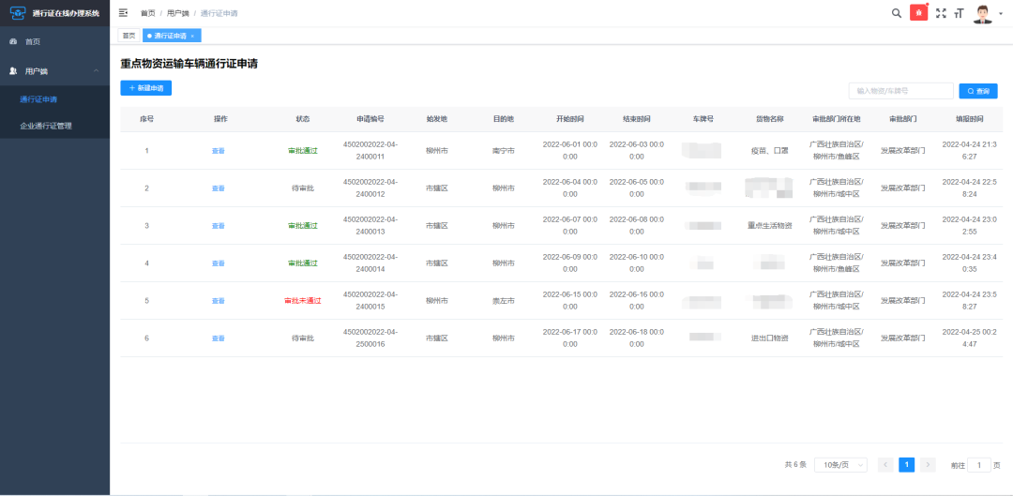
Task: Open 企业通行证管理 in the sidebar
Action: (46, 126)
